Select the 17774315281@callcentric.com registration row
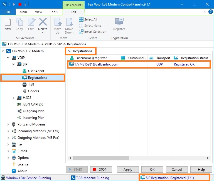 tap(139, 64)
